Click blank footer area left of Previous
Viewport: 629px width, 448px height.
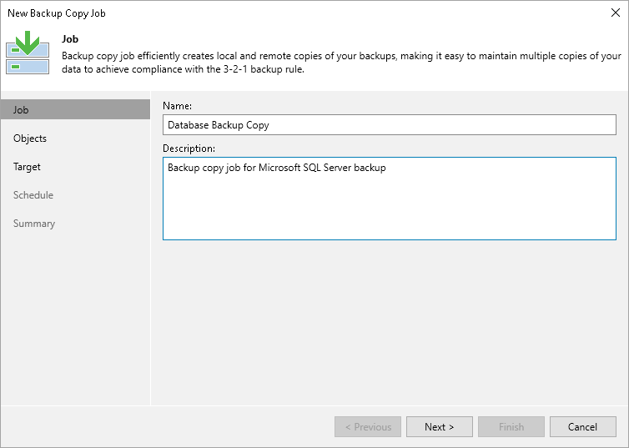(167, 427)
